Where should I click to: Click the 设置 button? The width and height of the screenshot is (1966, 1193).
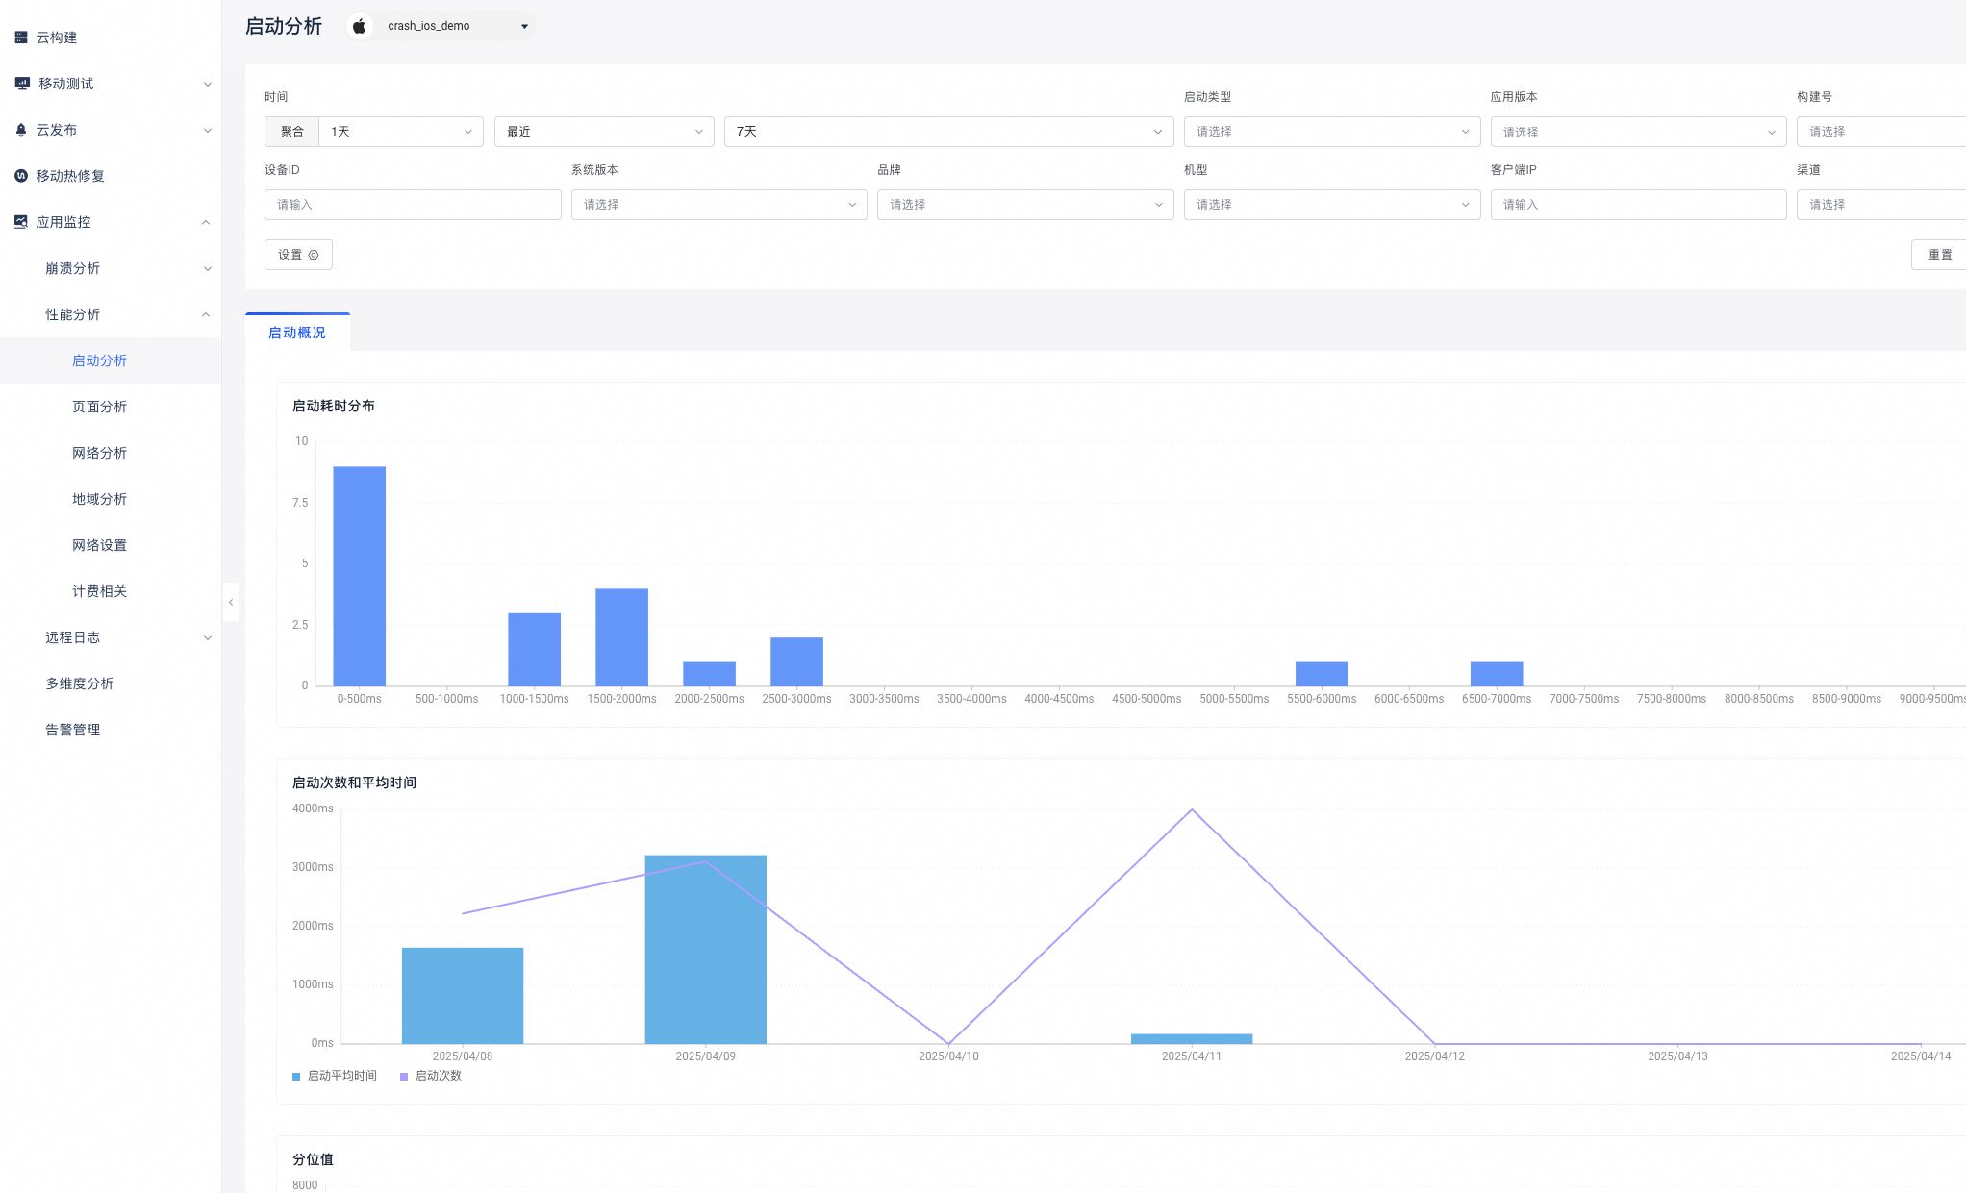click(298, 255)
